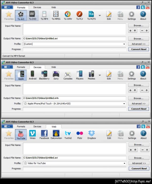Remove file minus button in the top window

[142, 31]
